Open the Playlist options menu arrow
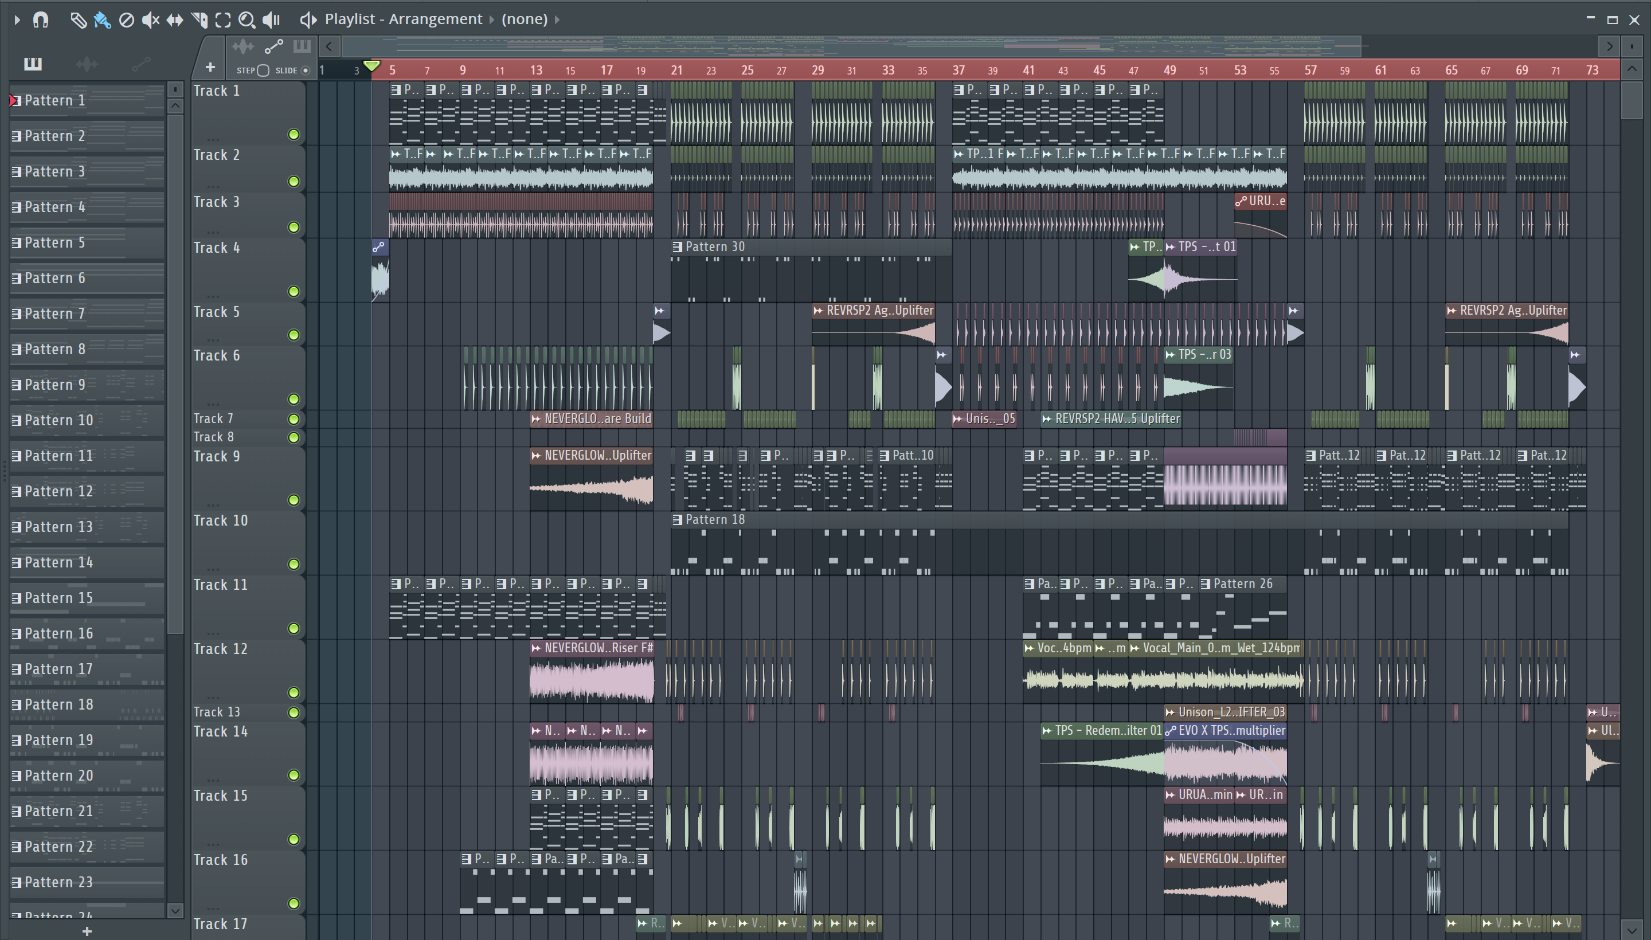Image resolution: width=1651 pixels, height=940 pixels. tap(17, 20)
